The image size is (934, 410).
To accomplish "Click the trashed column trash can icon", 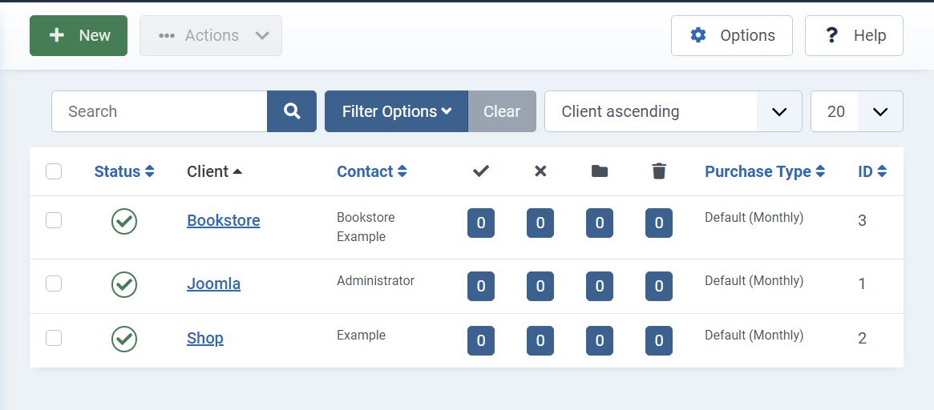I will pyautogui.click(x=659, y=171).
